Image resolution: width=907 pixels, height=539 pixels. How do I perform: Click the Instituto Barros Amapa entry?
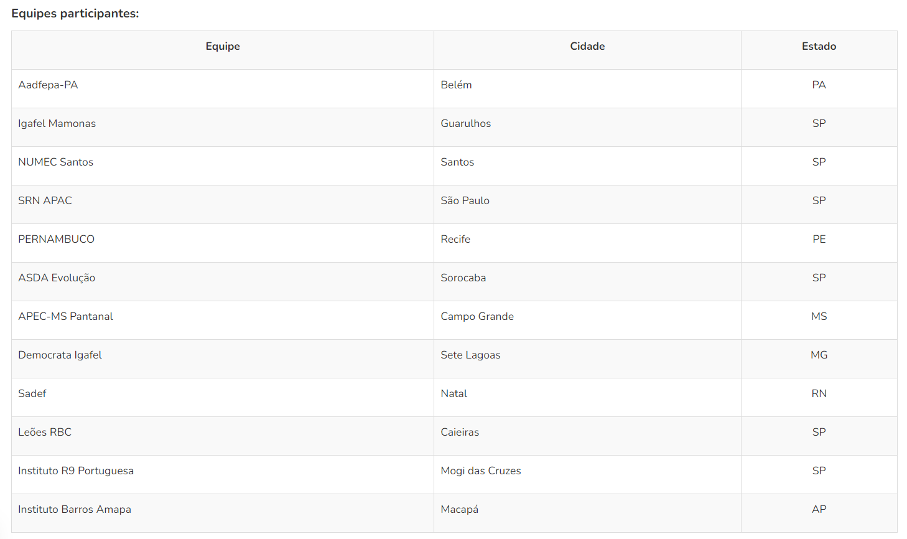(x=75, y=510)
